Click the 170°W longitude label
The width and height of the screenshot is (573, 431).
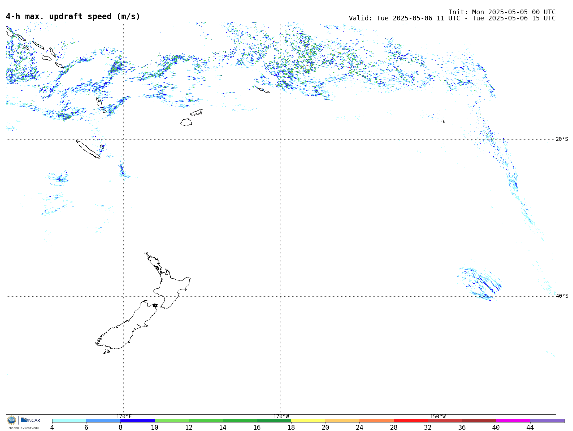(281, 417)
